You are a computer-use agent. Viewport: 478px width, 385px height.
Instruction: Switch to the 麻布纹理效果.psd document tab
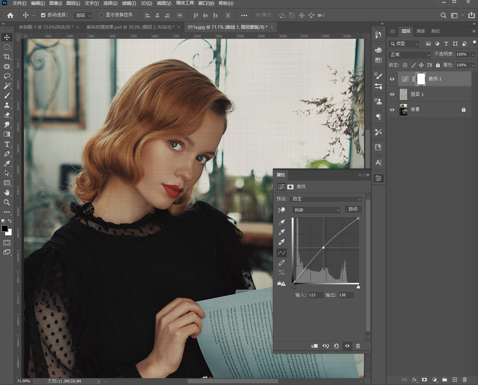pyautogui.click(x=131, y=27)
